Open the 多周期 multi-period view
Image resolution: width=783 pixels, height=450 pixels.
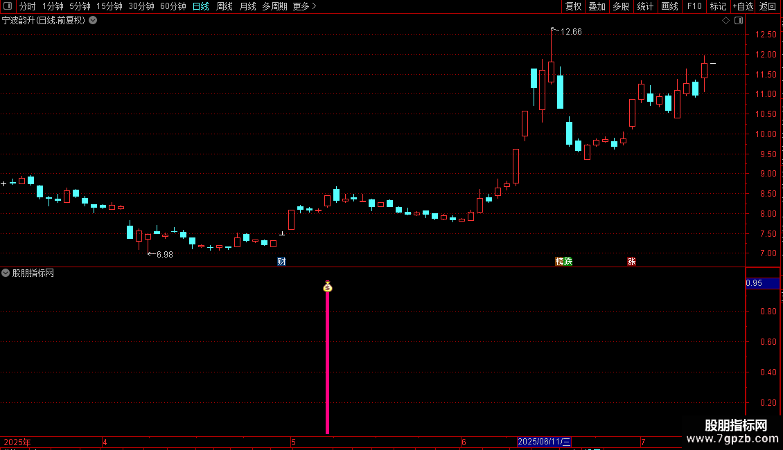click(x=274, y=6)
